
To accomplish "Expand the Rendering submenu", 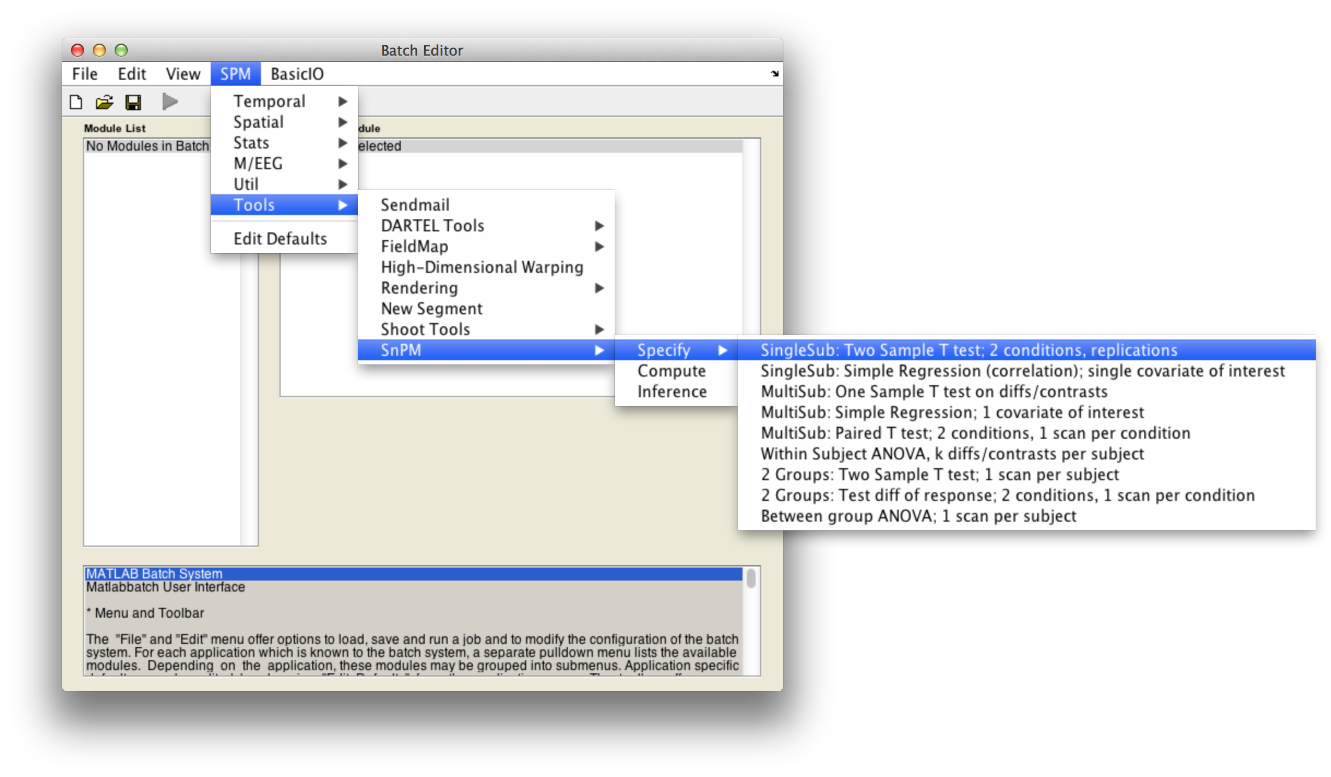I will (486, 288).
